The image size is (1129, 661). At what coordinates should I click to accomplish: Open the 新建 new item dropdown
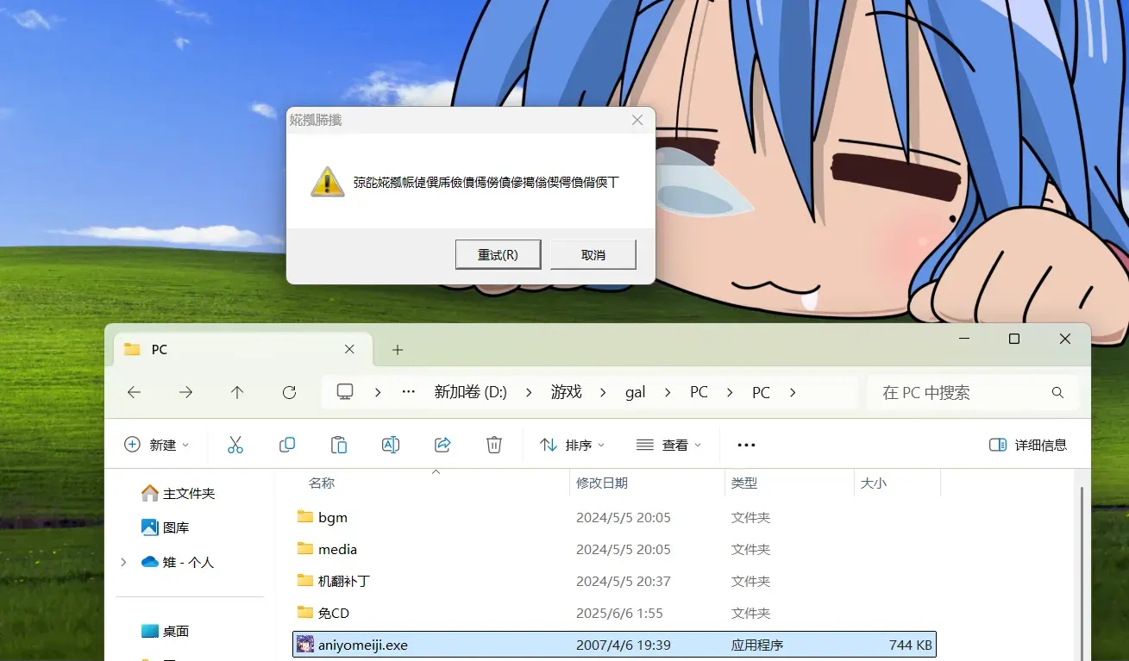tap(156, 445)
